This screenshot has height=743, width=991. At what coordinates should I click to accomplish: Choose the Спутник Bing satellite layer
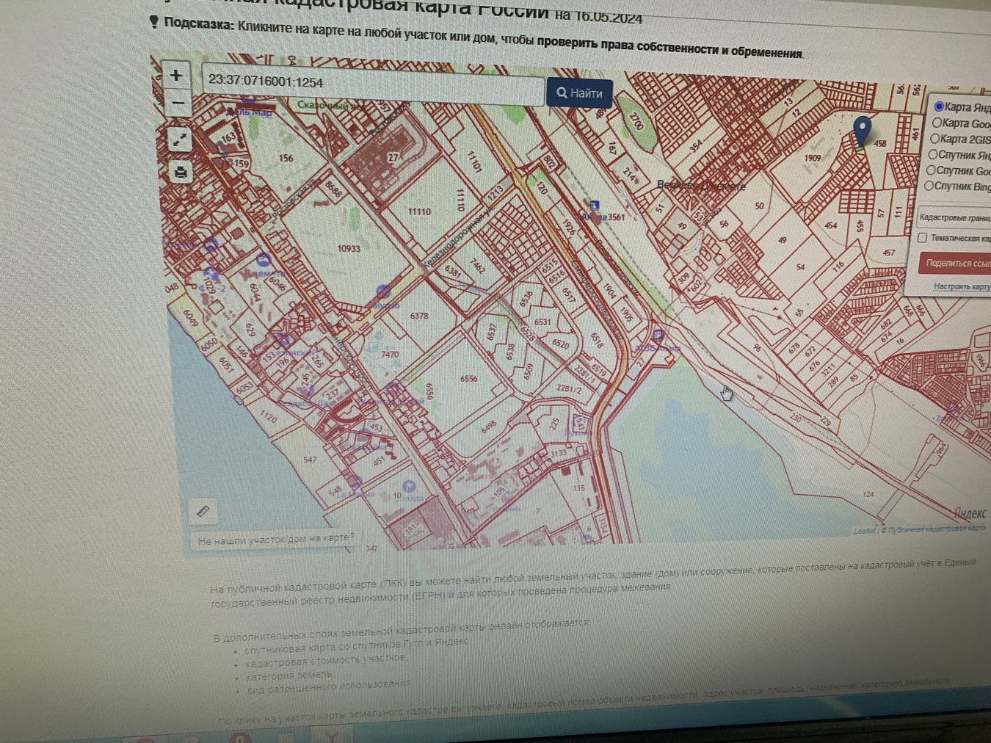929,186
